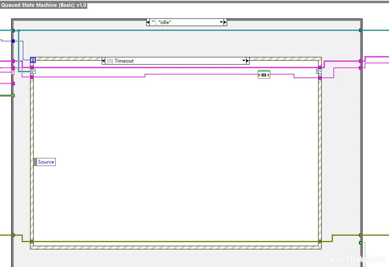Select the lower magenta tunnel on the case structure's right border

[361, 68]
